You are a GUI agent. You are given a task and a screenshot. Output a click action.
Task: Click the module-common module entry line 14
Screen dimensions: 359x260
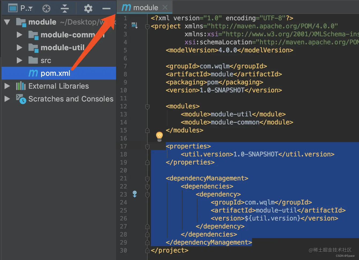[237, 122]
